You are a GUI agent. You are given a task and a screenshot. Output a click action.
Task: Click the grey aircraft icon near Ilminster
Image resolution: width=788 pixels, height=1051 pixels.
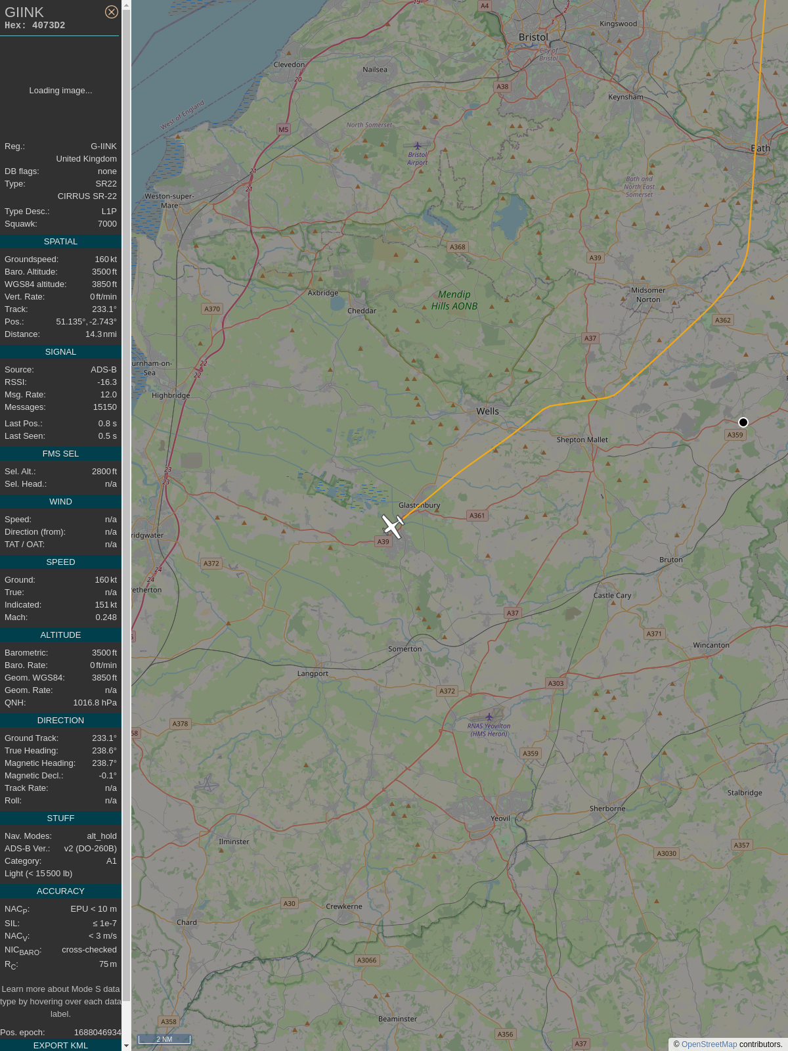click(x=207, y=784)
